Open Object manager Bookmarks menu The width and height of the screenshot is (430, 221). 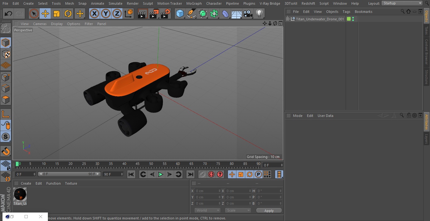coord(363,12)
